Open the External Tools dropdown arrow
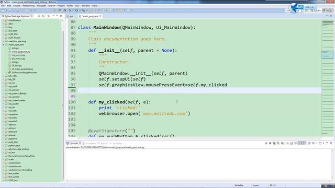 [x=87, y=10]
